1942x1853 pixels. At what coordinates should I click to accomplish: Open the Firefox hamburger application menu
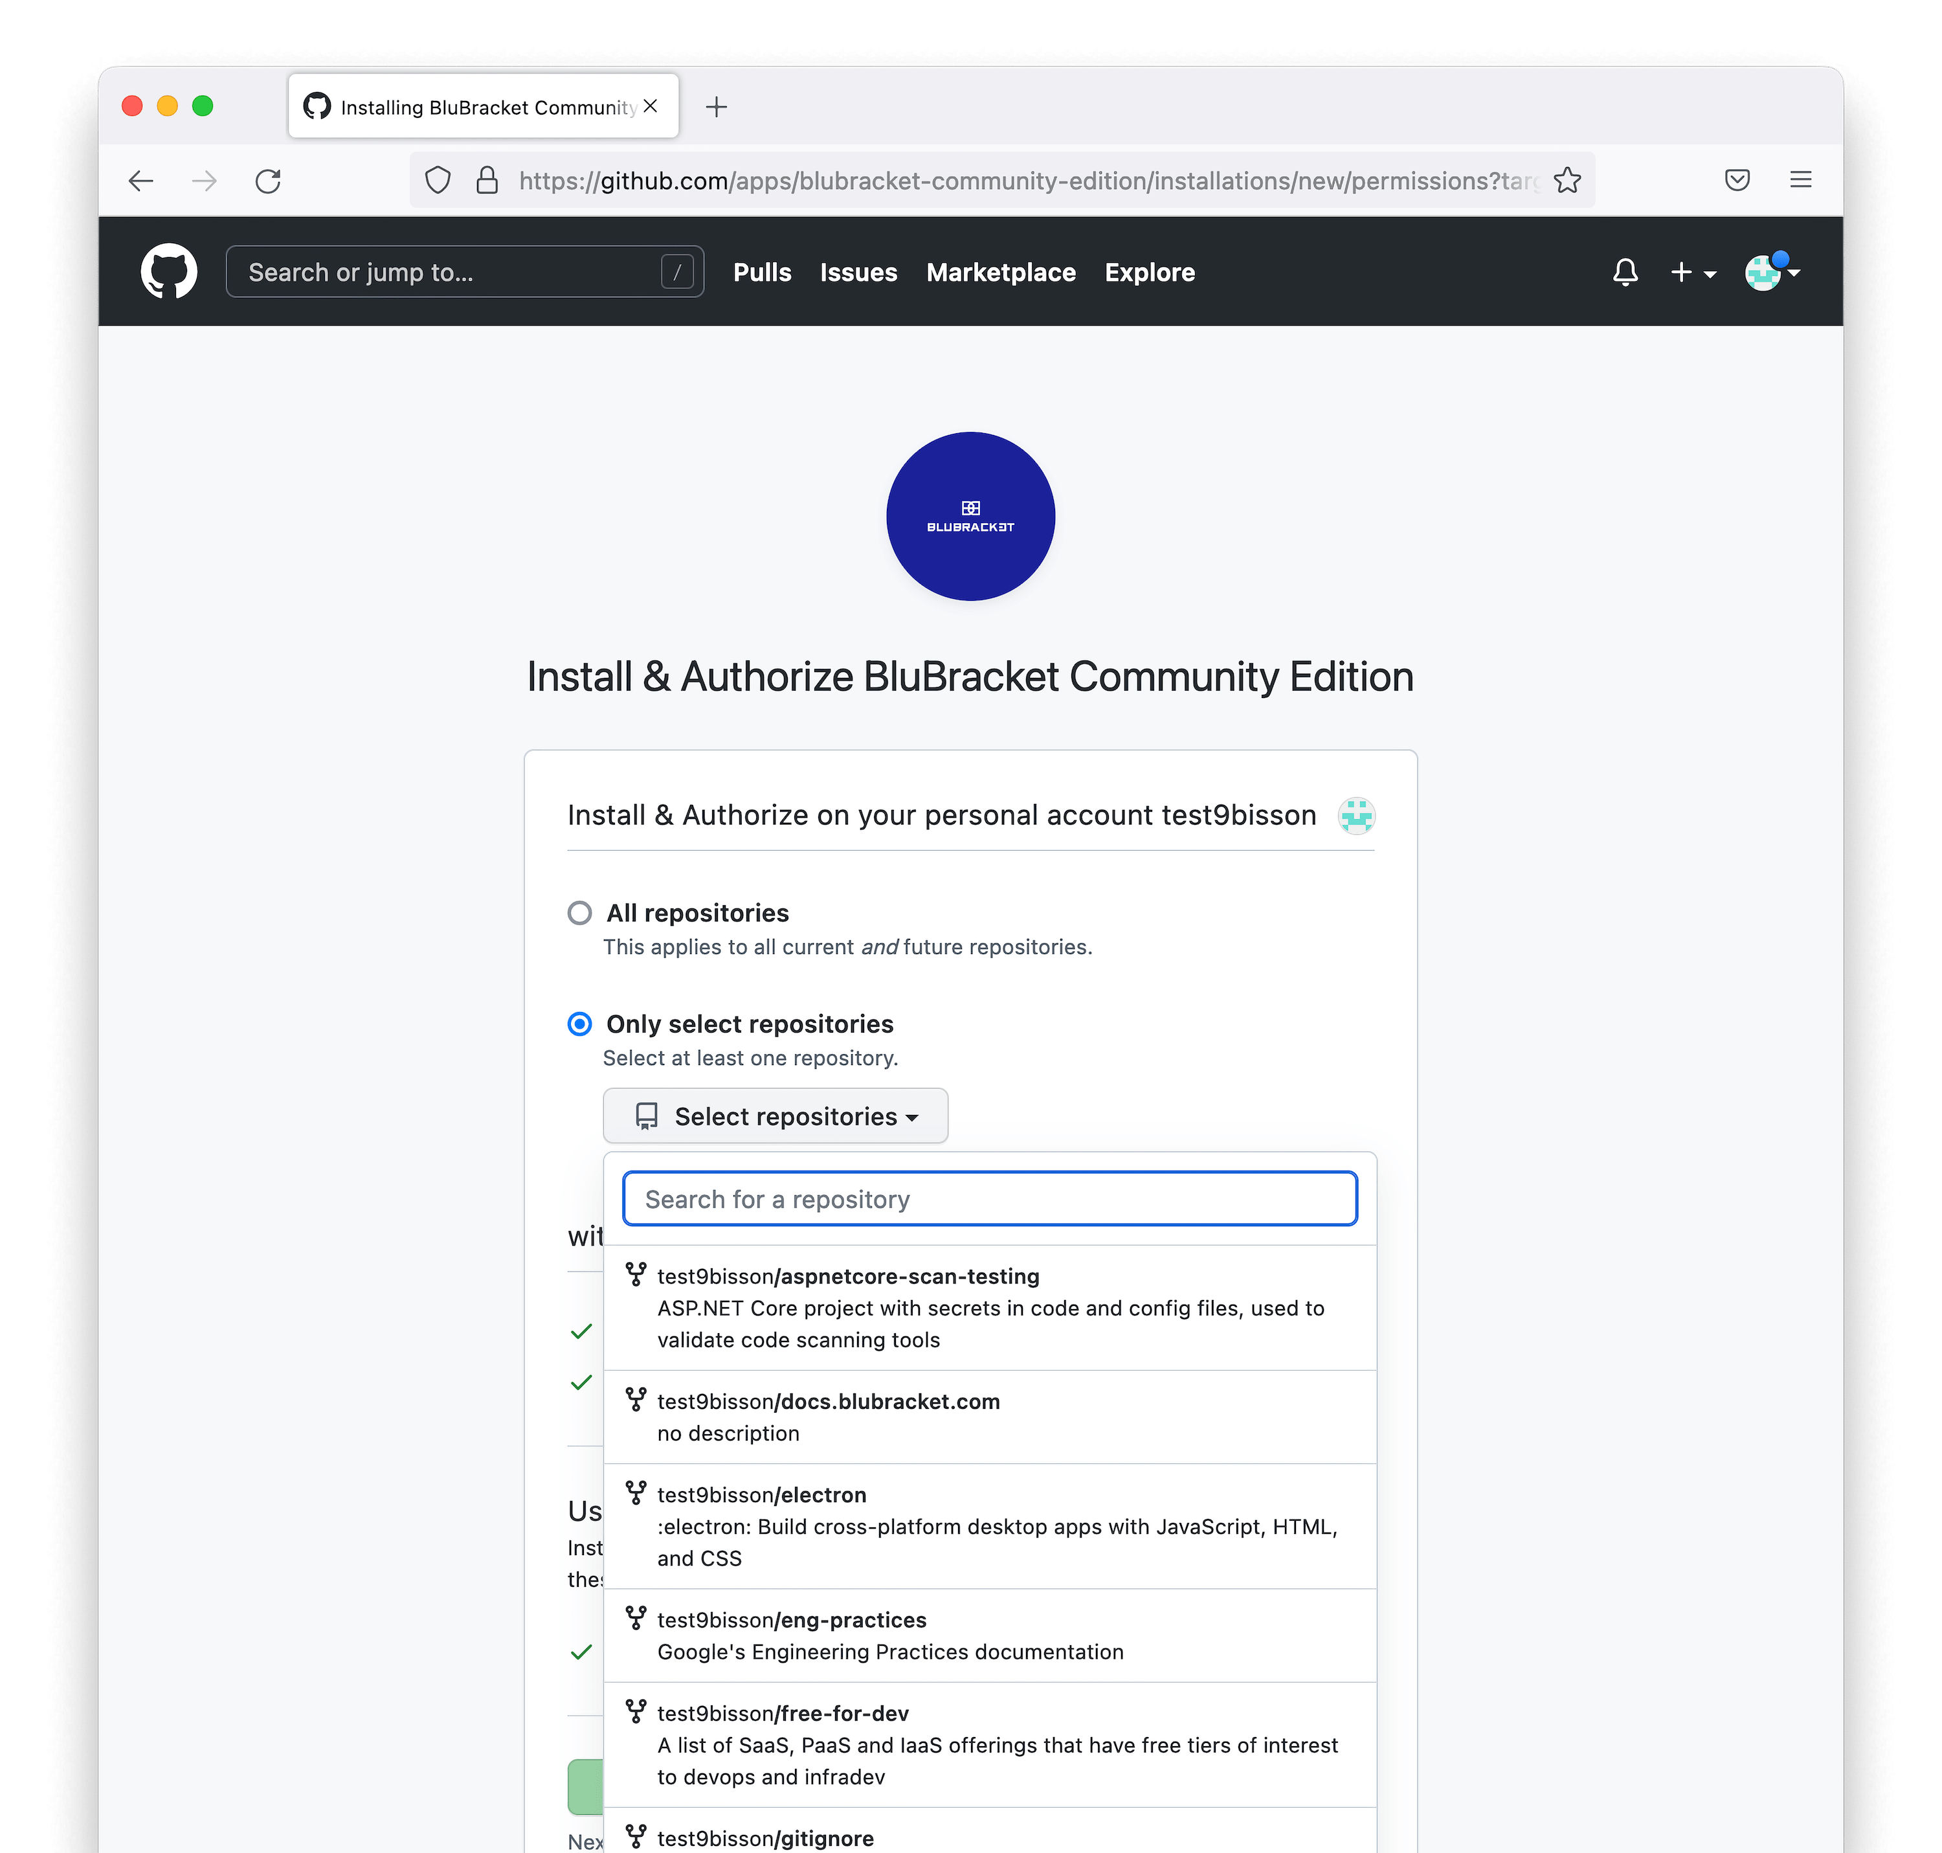coord(1801,180)
